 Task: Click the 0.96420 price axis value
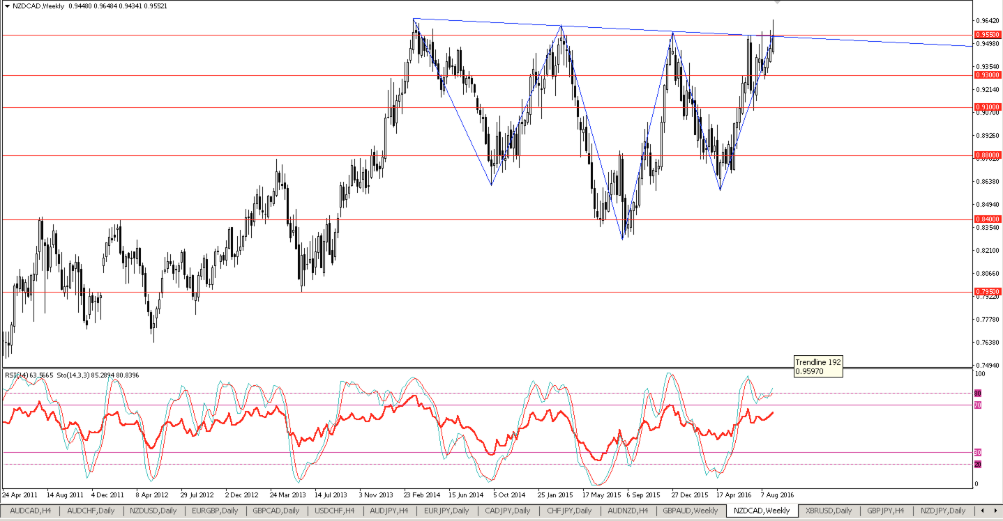point(986,21)
